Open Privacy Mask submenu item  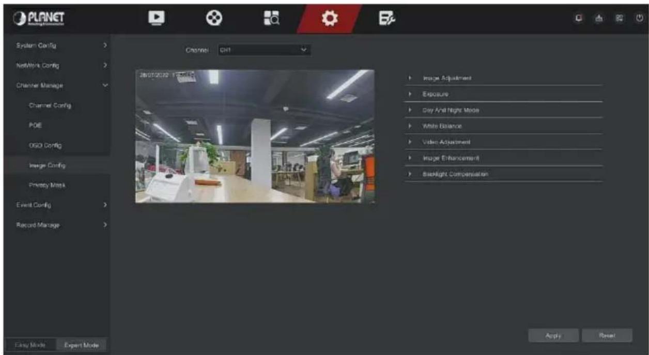click(57, 185)
